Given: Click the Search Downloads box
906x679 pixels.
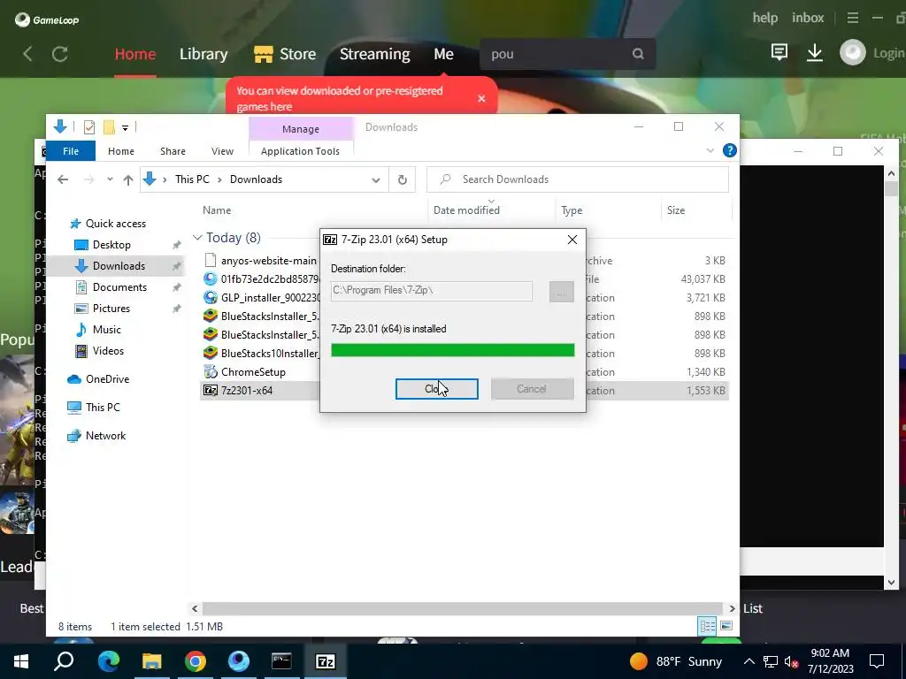Looking at the screenshot, I should 577,179.
